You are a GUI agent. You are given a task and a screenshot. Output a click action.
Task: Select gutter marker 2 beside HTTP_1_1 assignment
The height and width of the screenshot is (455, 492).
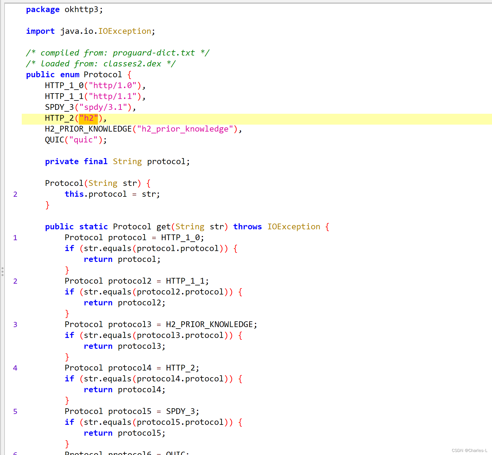click(15, 281)
